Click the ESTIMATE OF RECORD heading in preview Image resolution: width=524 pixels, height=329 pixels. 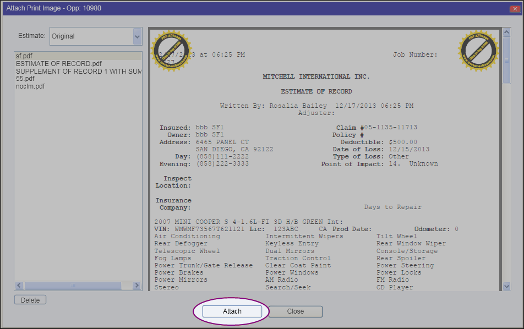pyautogui.click(x=316, y=91)
